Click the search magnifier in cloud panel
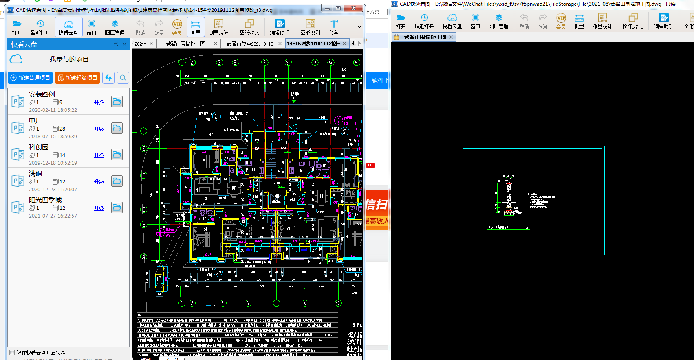The width and height of the screenshot is (694, 360). tap(123, 78)
